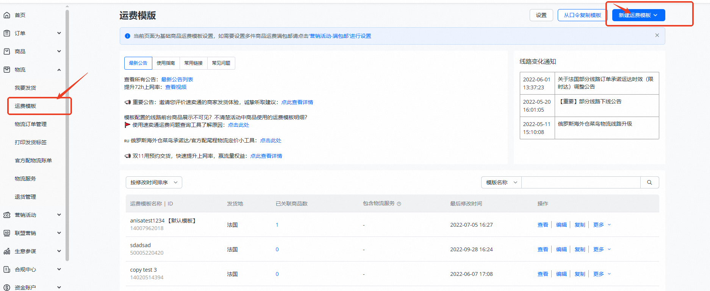Screen dimensions: 710x291
Task: Click the template name search field
Action: pos(580,182)
